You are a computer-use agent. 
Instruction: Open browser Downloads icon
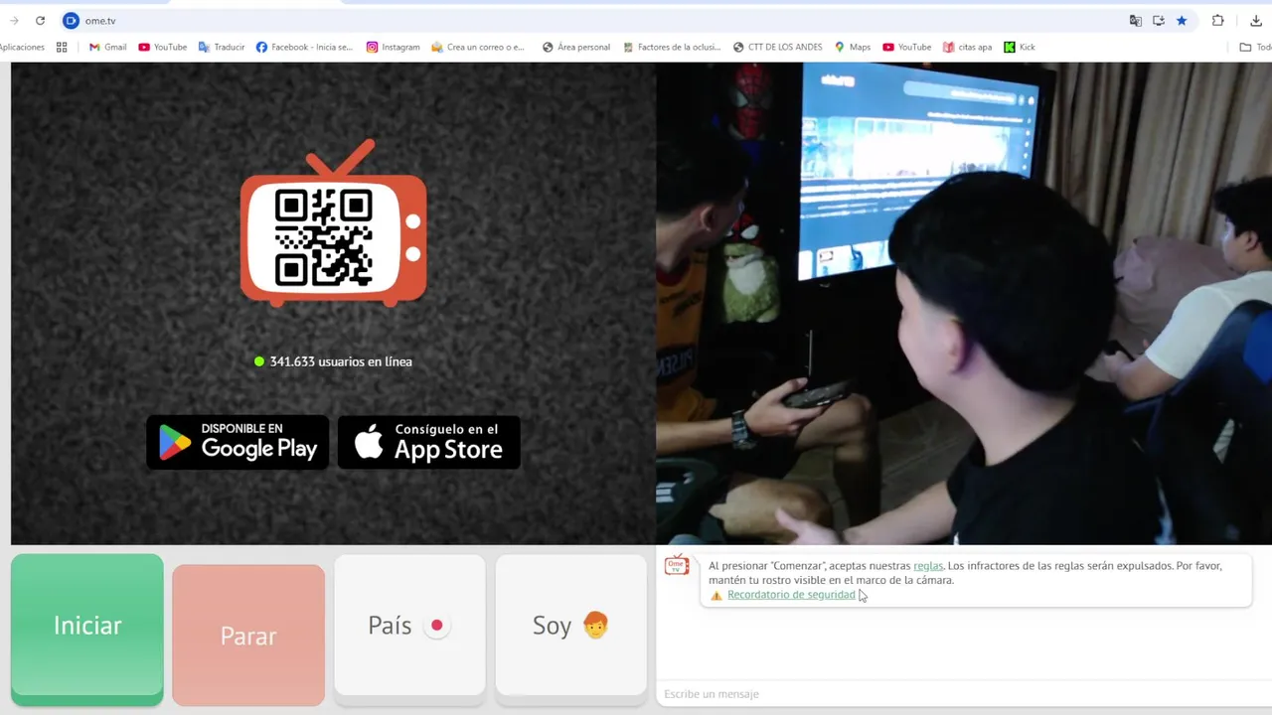(1256, 21)
